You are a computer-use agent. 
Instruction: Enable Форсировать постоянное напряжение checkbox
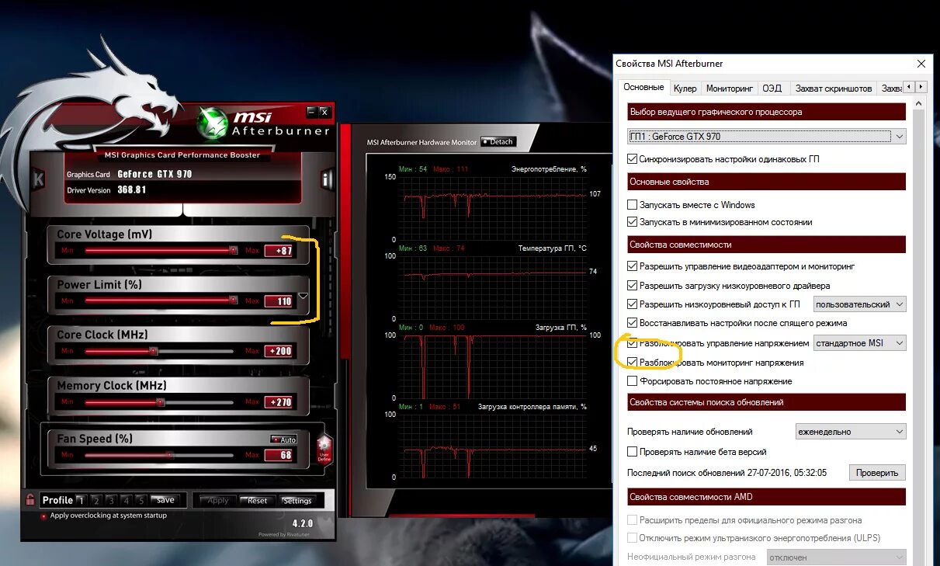coord(632,381)
